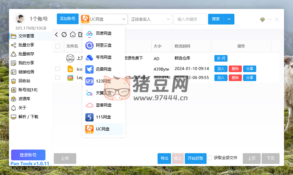Click the 输入关键词 search field
The width and height of the screenshot is (293, 175).
click(190, 19)
